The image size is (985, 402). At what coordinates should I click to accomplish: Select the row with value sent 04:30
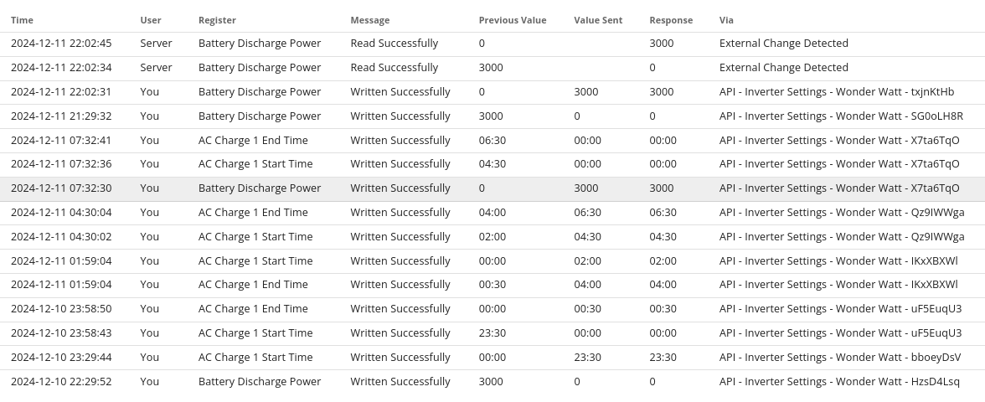(492, 237)
